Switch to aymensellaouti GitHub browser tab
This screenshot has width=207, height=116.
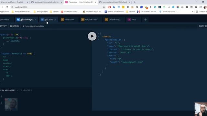pos(114,2)
